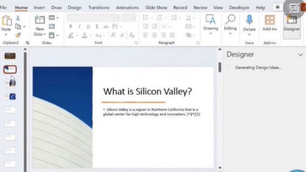Center align text

coord(154,35)
